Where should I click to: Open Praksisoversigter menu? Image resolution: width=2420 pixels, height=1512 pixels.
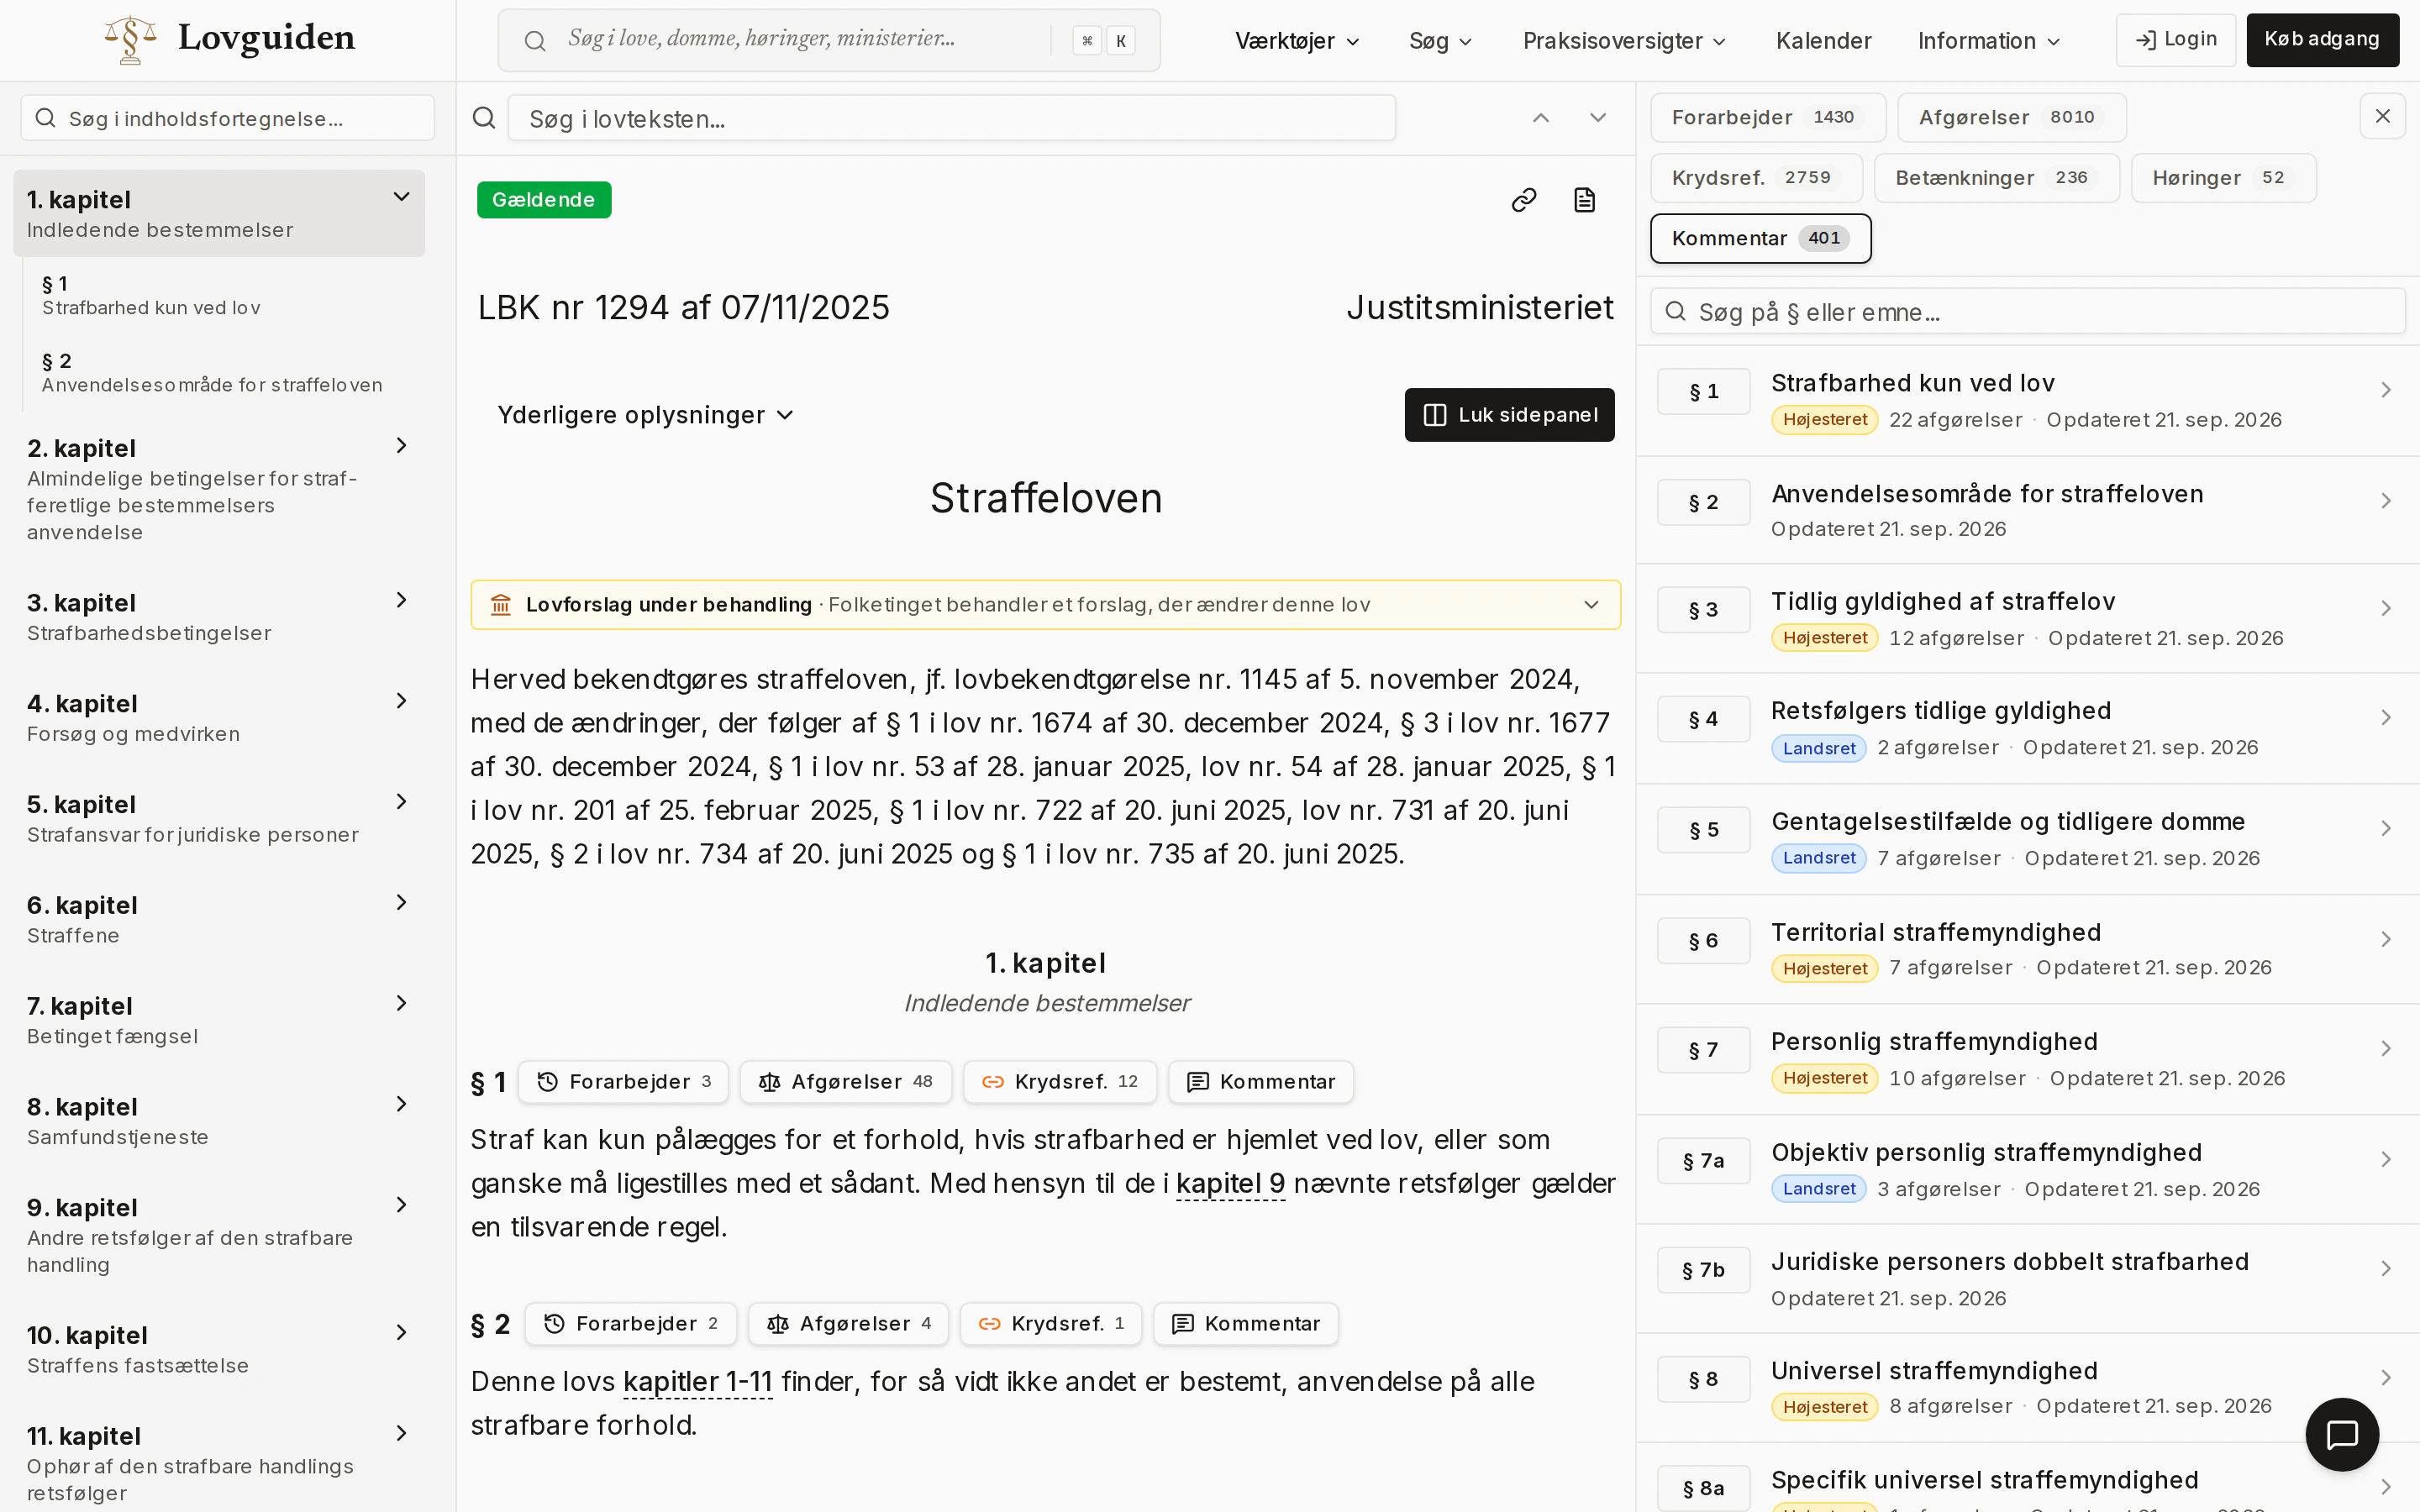1624,41
